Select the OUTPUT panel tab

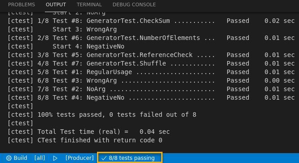click(56, 4)
